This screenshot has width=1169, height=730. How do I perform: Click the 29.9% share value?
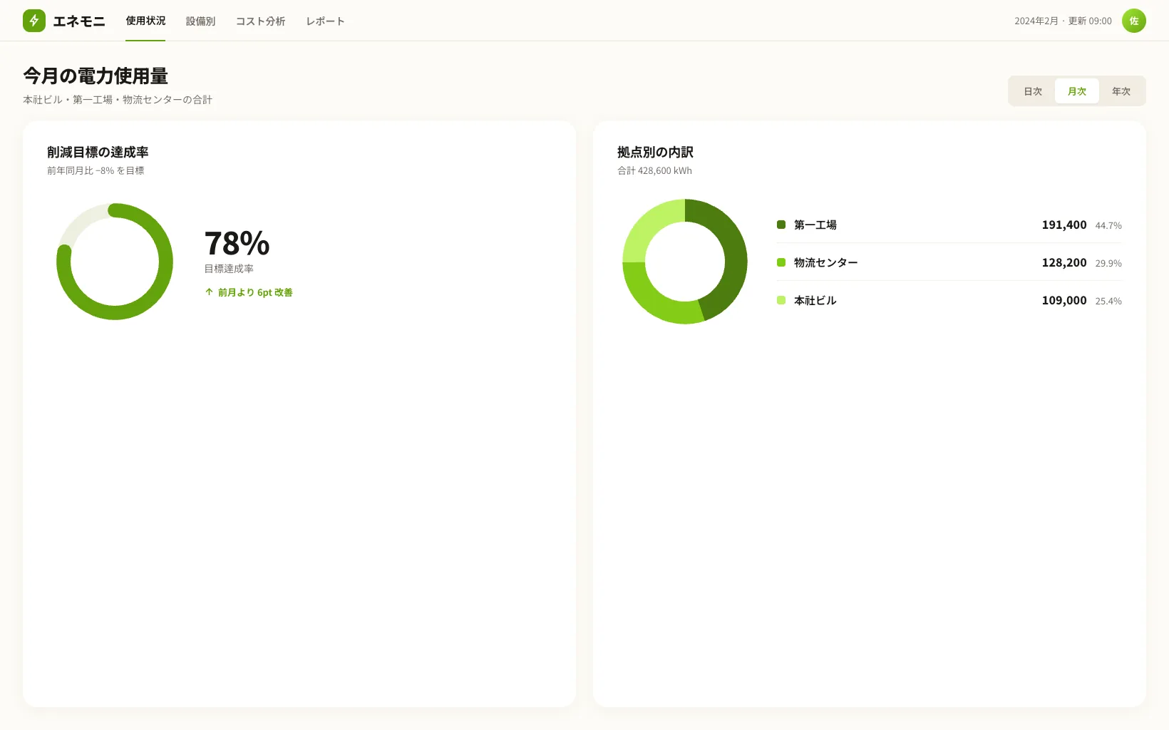pyautogui.click(x=1108, y=263)
